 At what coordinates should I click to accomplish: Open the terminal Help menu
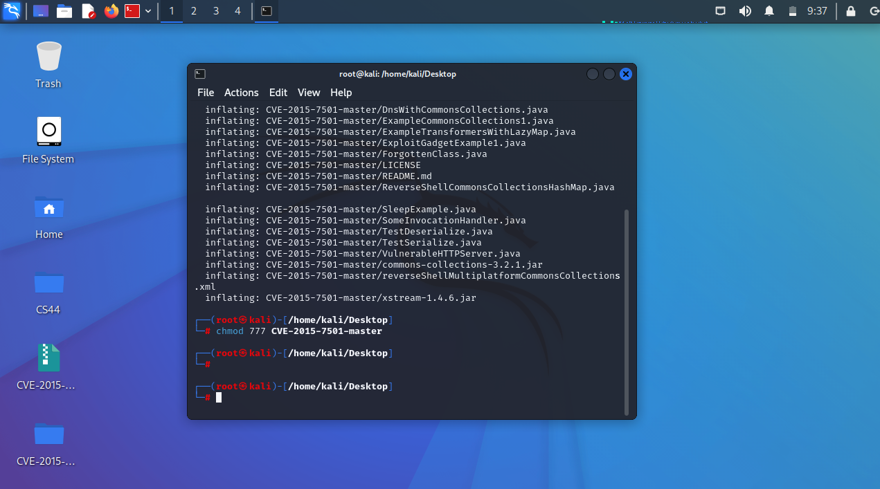coord(341,93)
